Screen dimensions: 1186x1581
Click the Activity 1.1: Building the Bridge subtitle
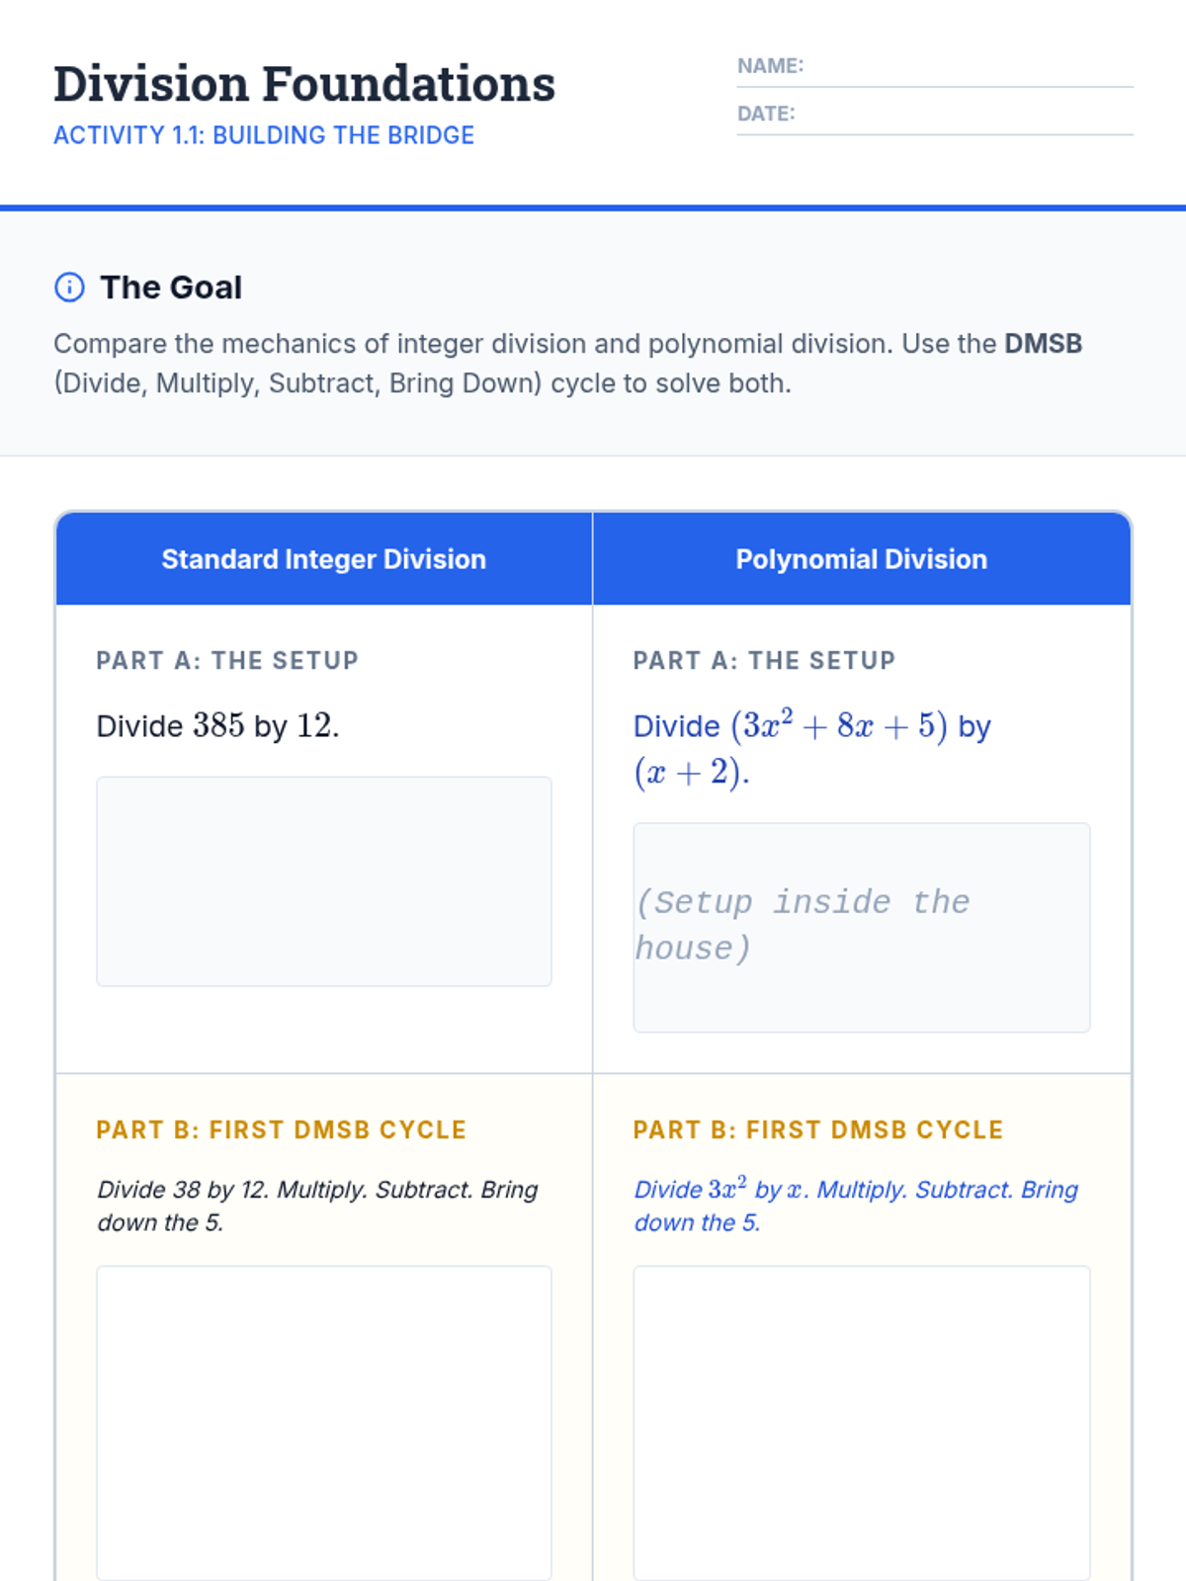click(264, 135)
